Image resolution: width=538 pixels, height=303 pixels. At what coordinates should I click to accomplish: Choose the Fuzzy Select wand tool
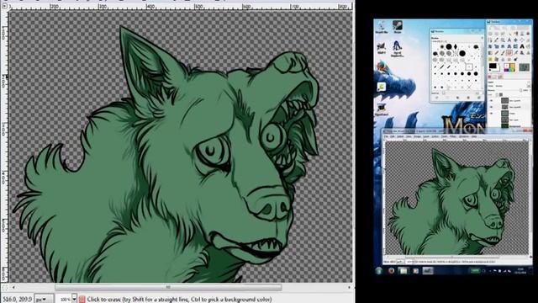509,34
